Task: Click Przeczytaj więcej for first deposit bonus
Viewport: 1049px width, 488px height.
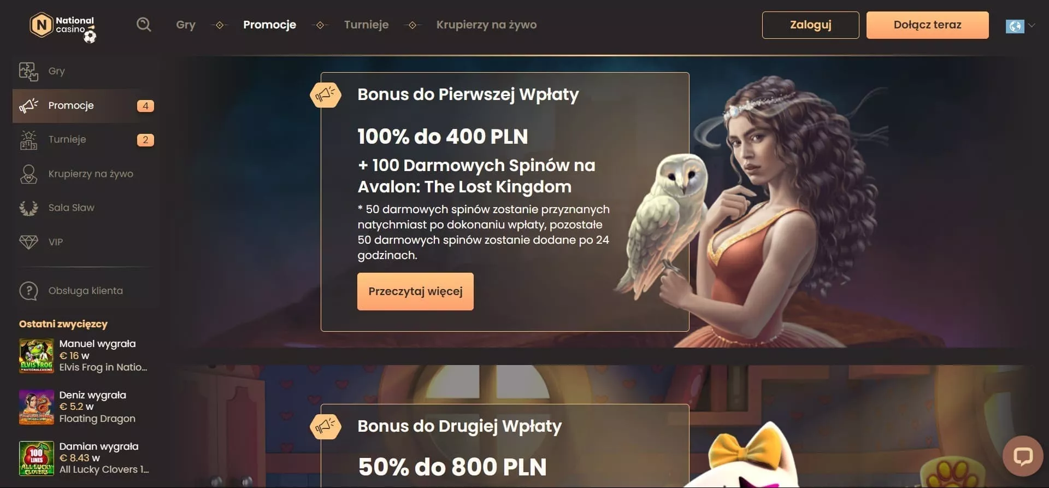Action: 415,291
